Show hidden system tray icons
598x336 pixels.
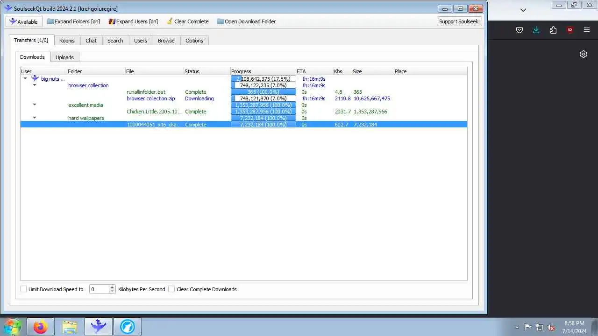[x=517, y=327]
